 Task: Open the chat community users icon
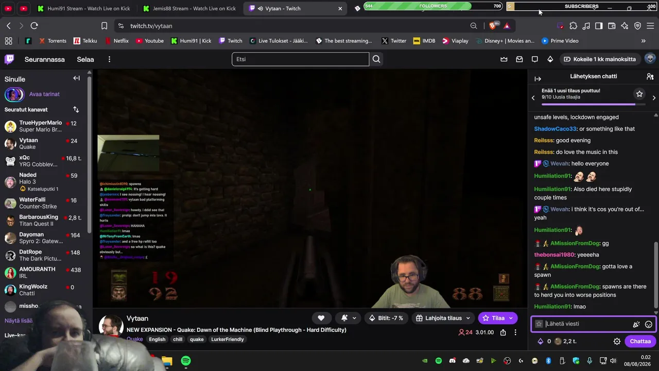click(650, 76)
